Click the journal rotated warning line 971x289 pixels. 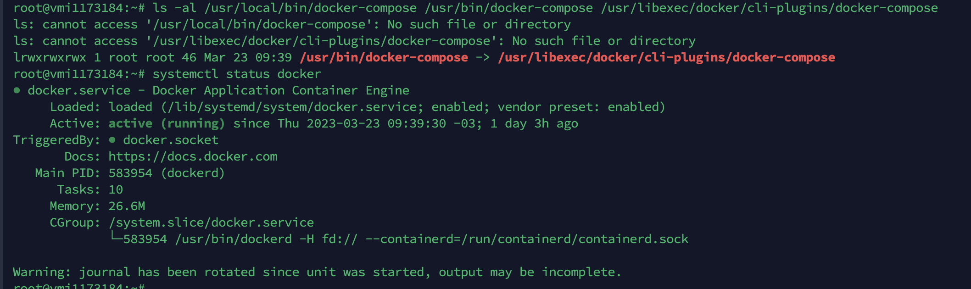[317, 272]
